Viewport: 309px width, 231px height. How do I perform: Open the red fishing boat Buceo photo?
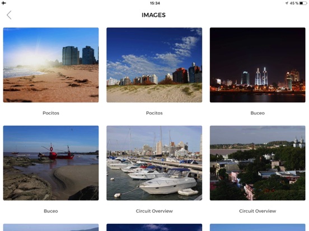51,163
